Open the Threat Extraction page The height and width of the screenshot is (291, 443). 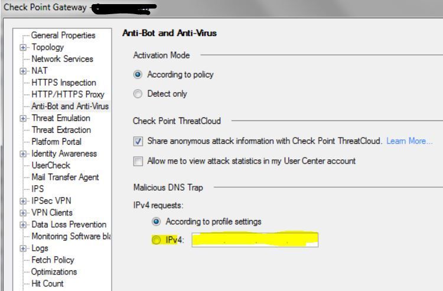61,130
